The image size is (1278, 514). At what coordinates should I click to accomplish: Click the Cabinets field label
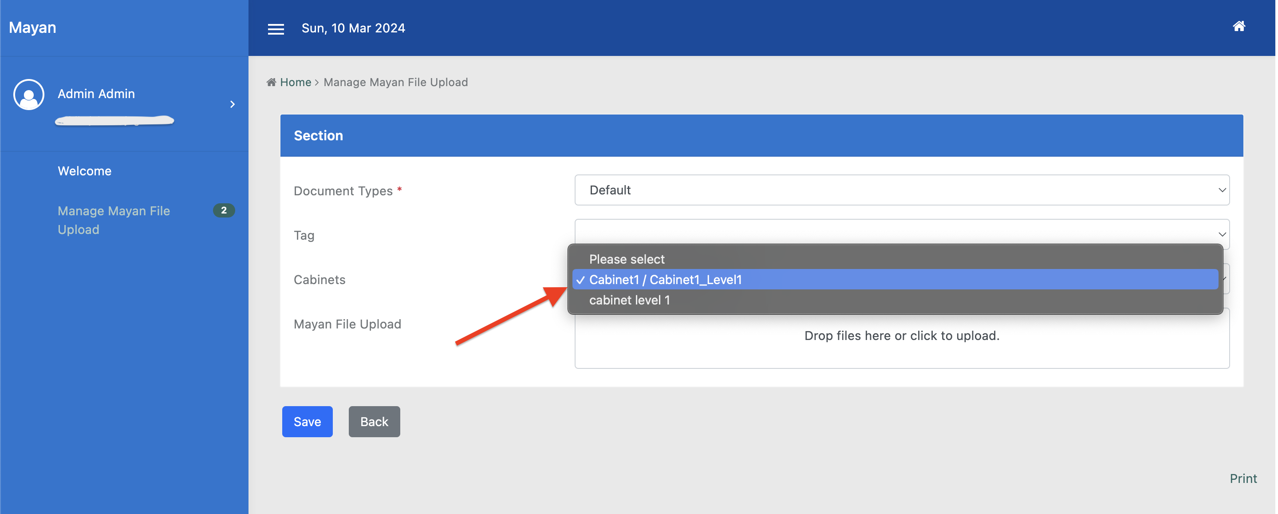click(319, 280)
